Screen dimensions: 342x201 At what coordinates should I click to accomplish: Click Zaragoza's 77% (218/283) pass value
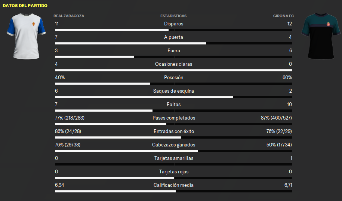point(70,118)
